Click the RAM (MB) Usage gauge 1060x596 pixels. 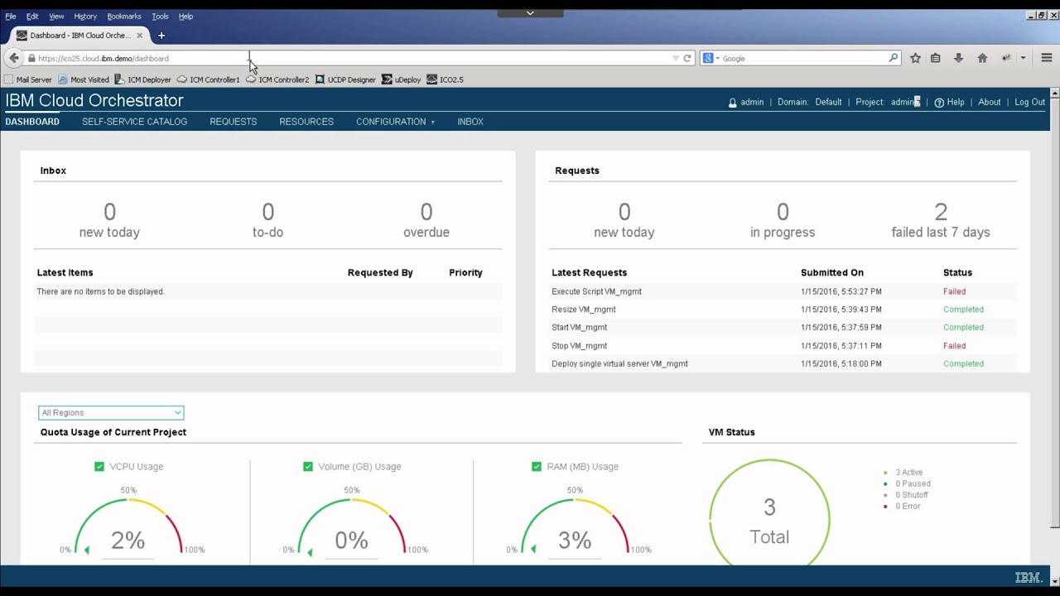(x=575, y=526)
